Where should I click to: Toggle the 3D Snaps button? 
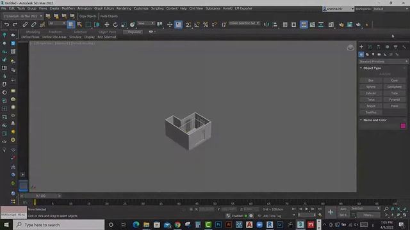pyautogui.click(x=188, y=24)
